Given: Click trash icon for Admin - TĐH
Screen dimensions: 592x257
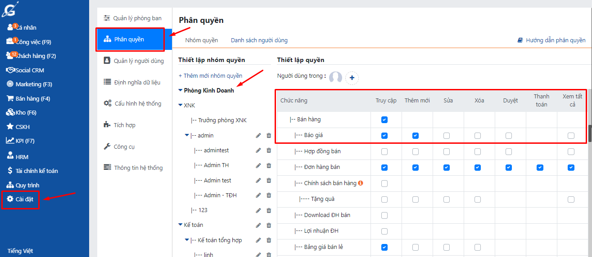Looking at the screenshot, I should (269, 195).
